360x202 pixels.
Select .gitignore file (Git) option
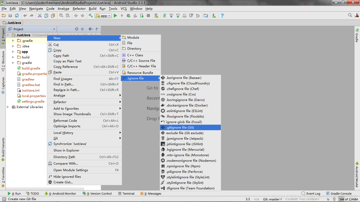tap(190, 127)
